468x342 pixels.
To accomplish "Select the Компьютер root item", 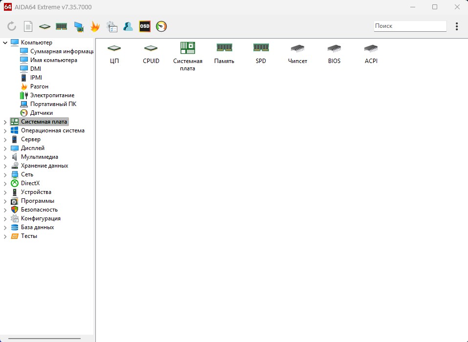I will (x=31, y=43).
